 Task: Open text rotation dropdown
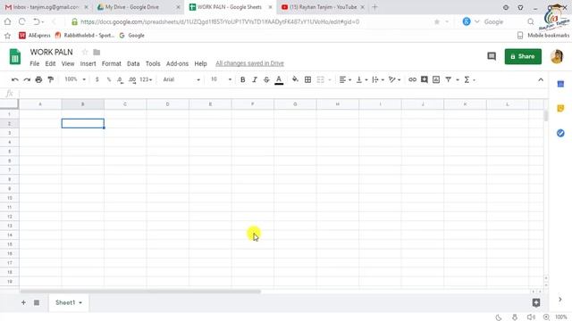click(395, 79)
